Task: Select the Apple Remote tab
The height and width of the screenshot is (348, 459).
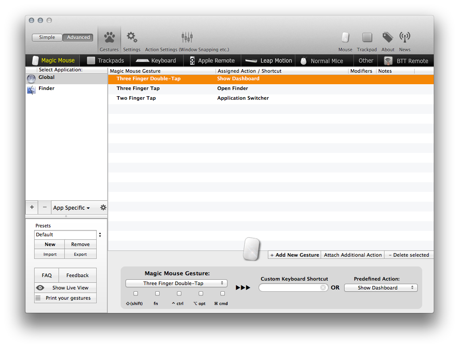Action: coord(212,61)
